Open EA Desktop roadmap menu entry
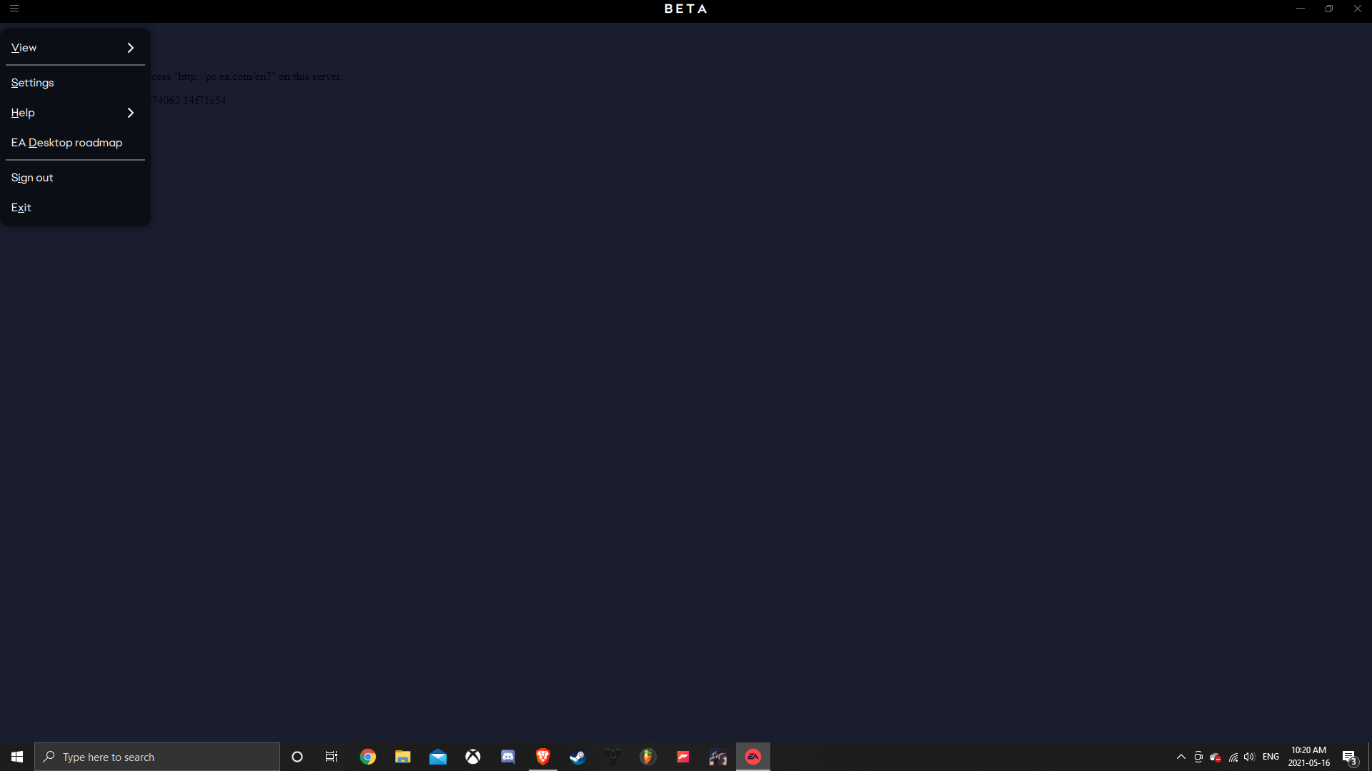The width and height of the screenshot is (1372, 771). coord(75,143)
